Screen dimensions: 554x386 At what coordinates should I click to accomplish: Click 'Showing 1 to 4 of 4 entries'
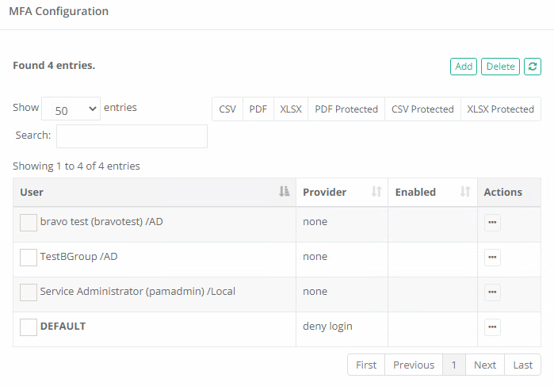76,166
